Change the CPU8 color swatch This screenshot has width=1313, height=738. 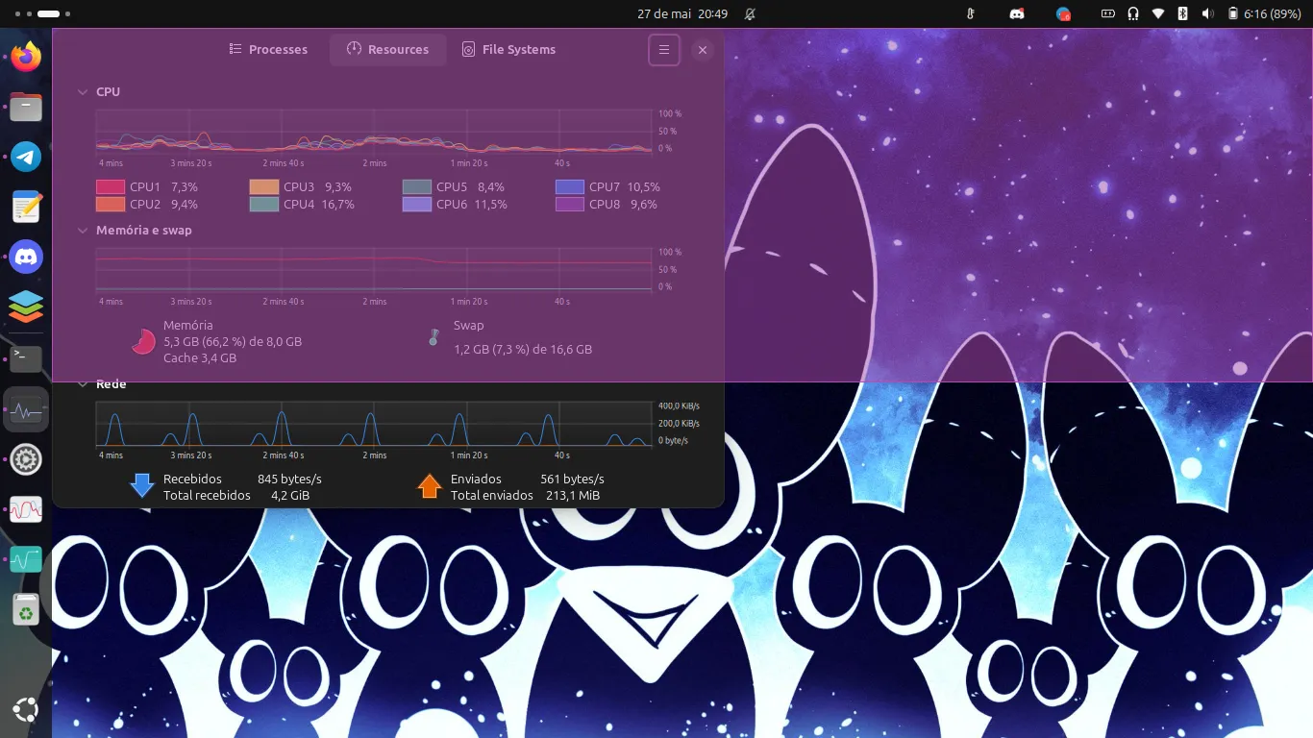point(570,205)
